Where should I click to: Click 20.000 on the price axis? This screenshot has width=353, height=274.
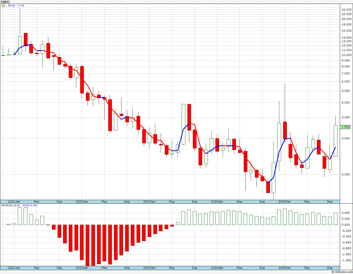coord(347,19)
